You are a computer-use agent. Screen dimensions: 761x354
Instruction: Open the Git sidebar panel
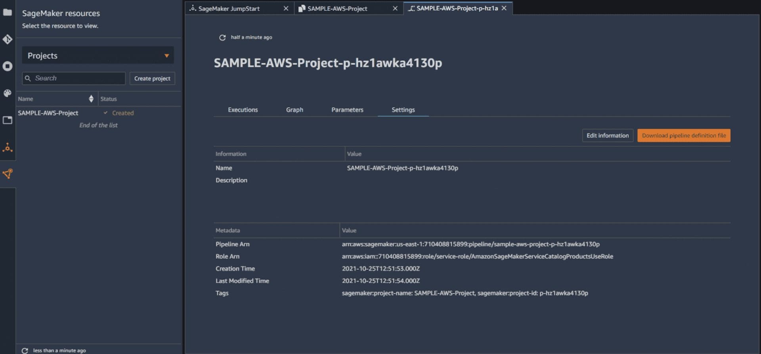coord(7,39)
